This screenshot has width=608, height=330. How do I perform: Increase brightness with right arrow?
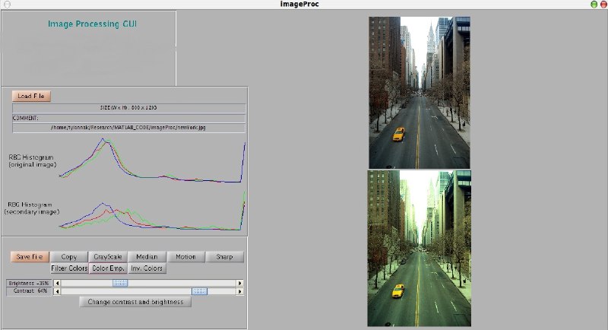240,283
